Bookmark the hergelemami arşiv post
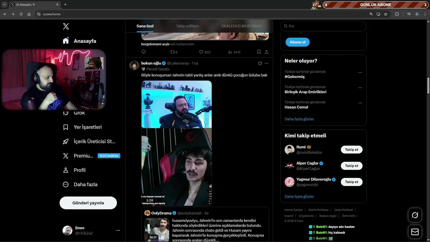The height and width of the screenshot is (242, 430). [x=259, y=52]
